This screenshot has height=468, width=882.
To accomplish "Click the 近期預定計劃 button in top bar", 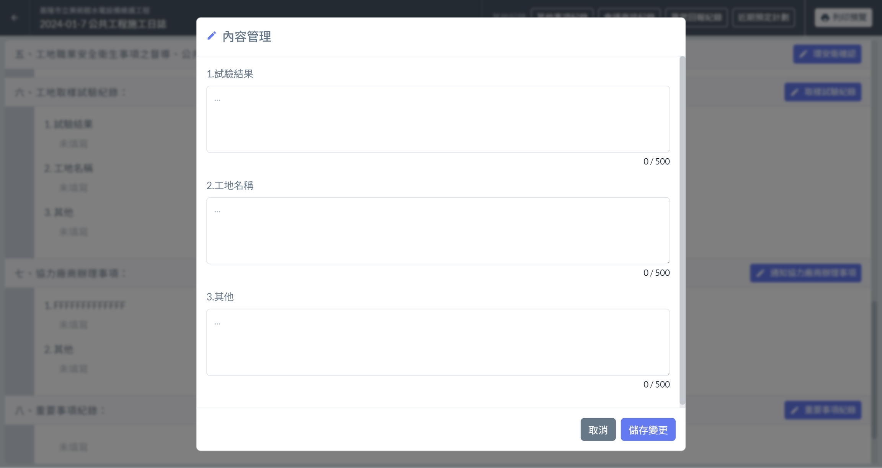I will [763, 18].
